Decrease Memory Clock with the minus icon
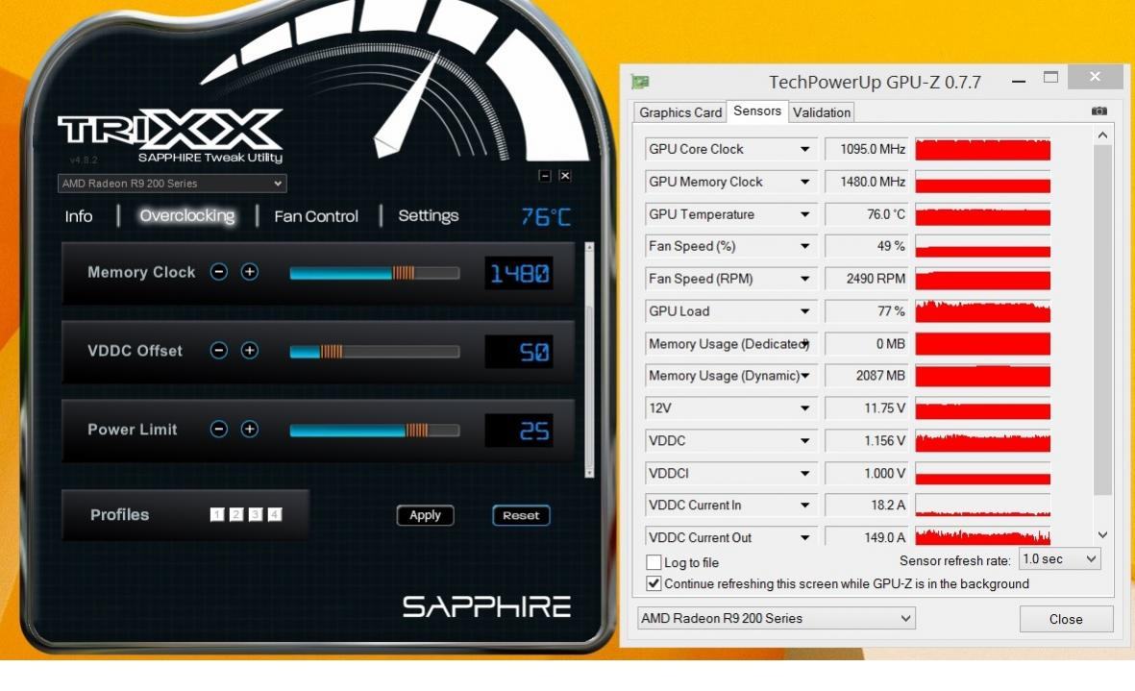1135x691 pixels. (218, 271)
